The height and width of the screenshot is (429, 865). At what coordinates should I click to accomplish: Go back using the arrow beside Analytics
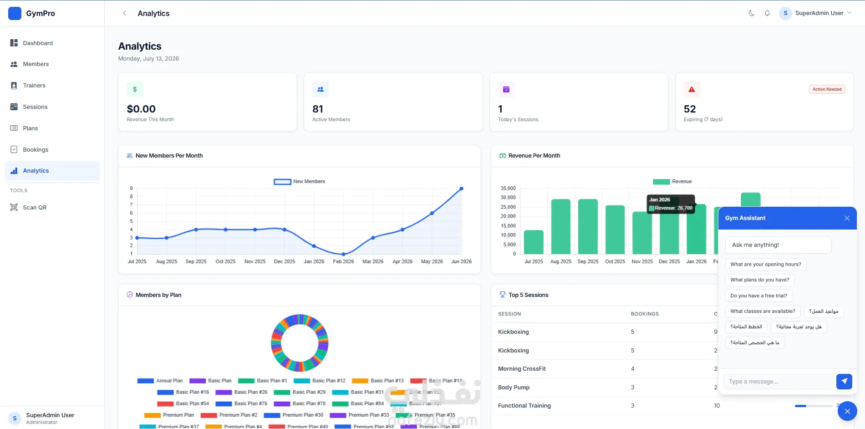[x=124, y=13]
